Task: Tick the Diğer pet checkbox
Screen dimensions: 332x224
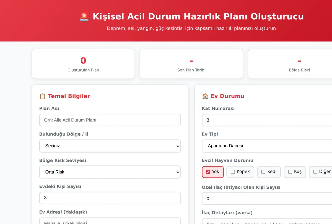Action: point(315,172)
